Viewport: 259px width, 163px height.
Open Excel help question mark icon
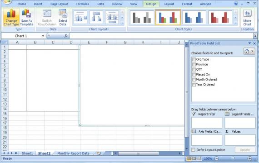[x=236, y=4]
